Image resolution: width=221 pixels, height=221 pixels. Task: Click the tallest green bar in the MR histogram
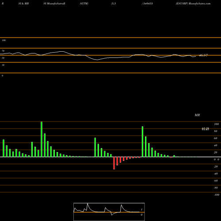click(x=42, y=139)
